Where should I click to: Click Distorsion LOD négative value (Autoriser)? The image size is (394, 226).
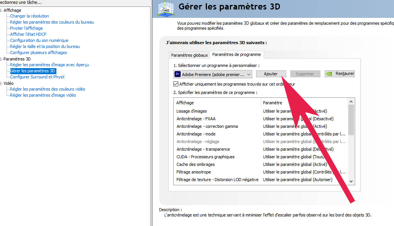point(298,180)
